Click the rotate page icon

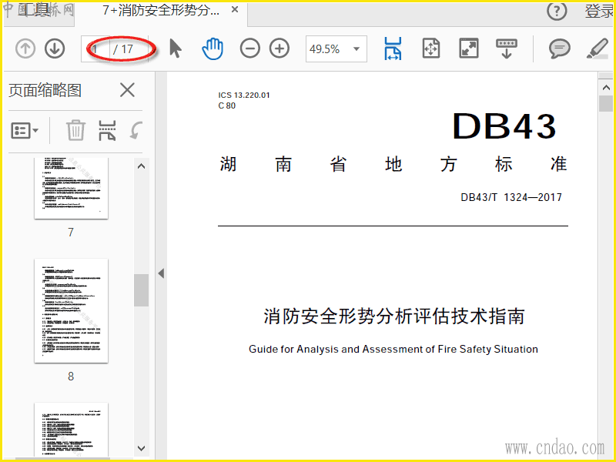click(136, 130)
